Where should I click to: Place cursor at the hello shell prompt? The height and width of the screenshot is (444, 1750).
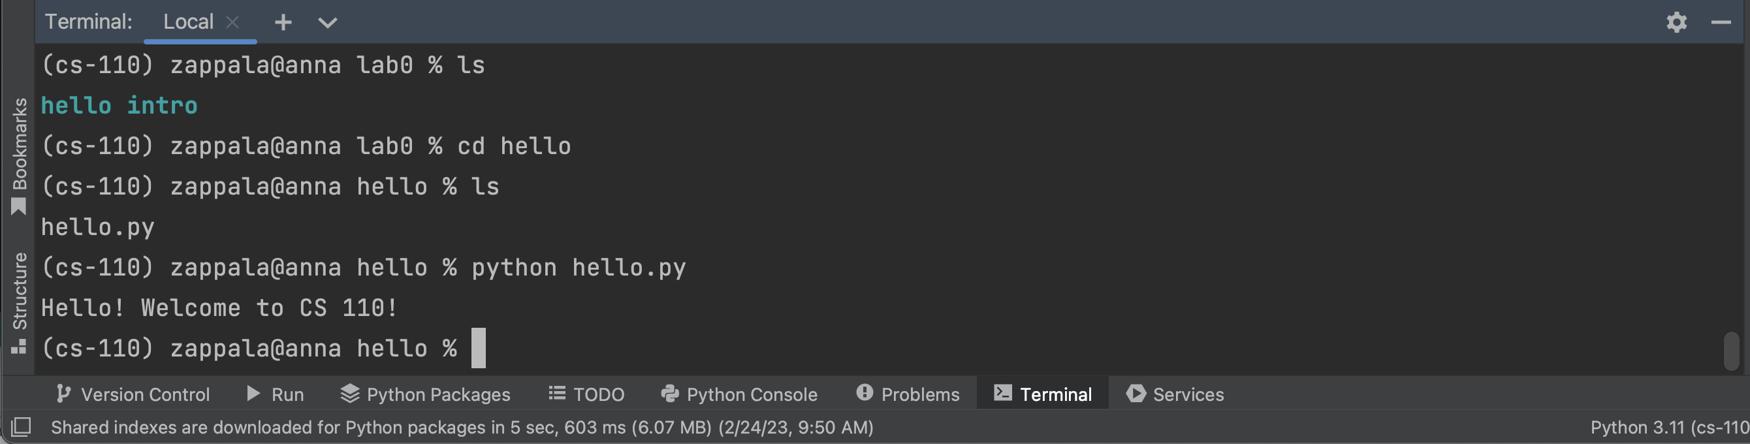coord(478,347)
